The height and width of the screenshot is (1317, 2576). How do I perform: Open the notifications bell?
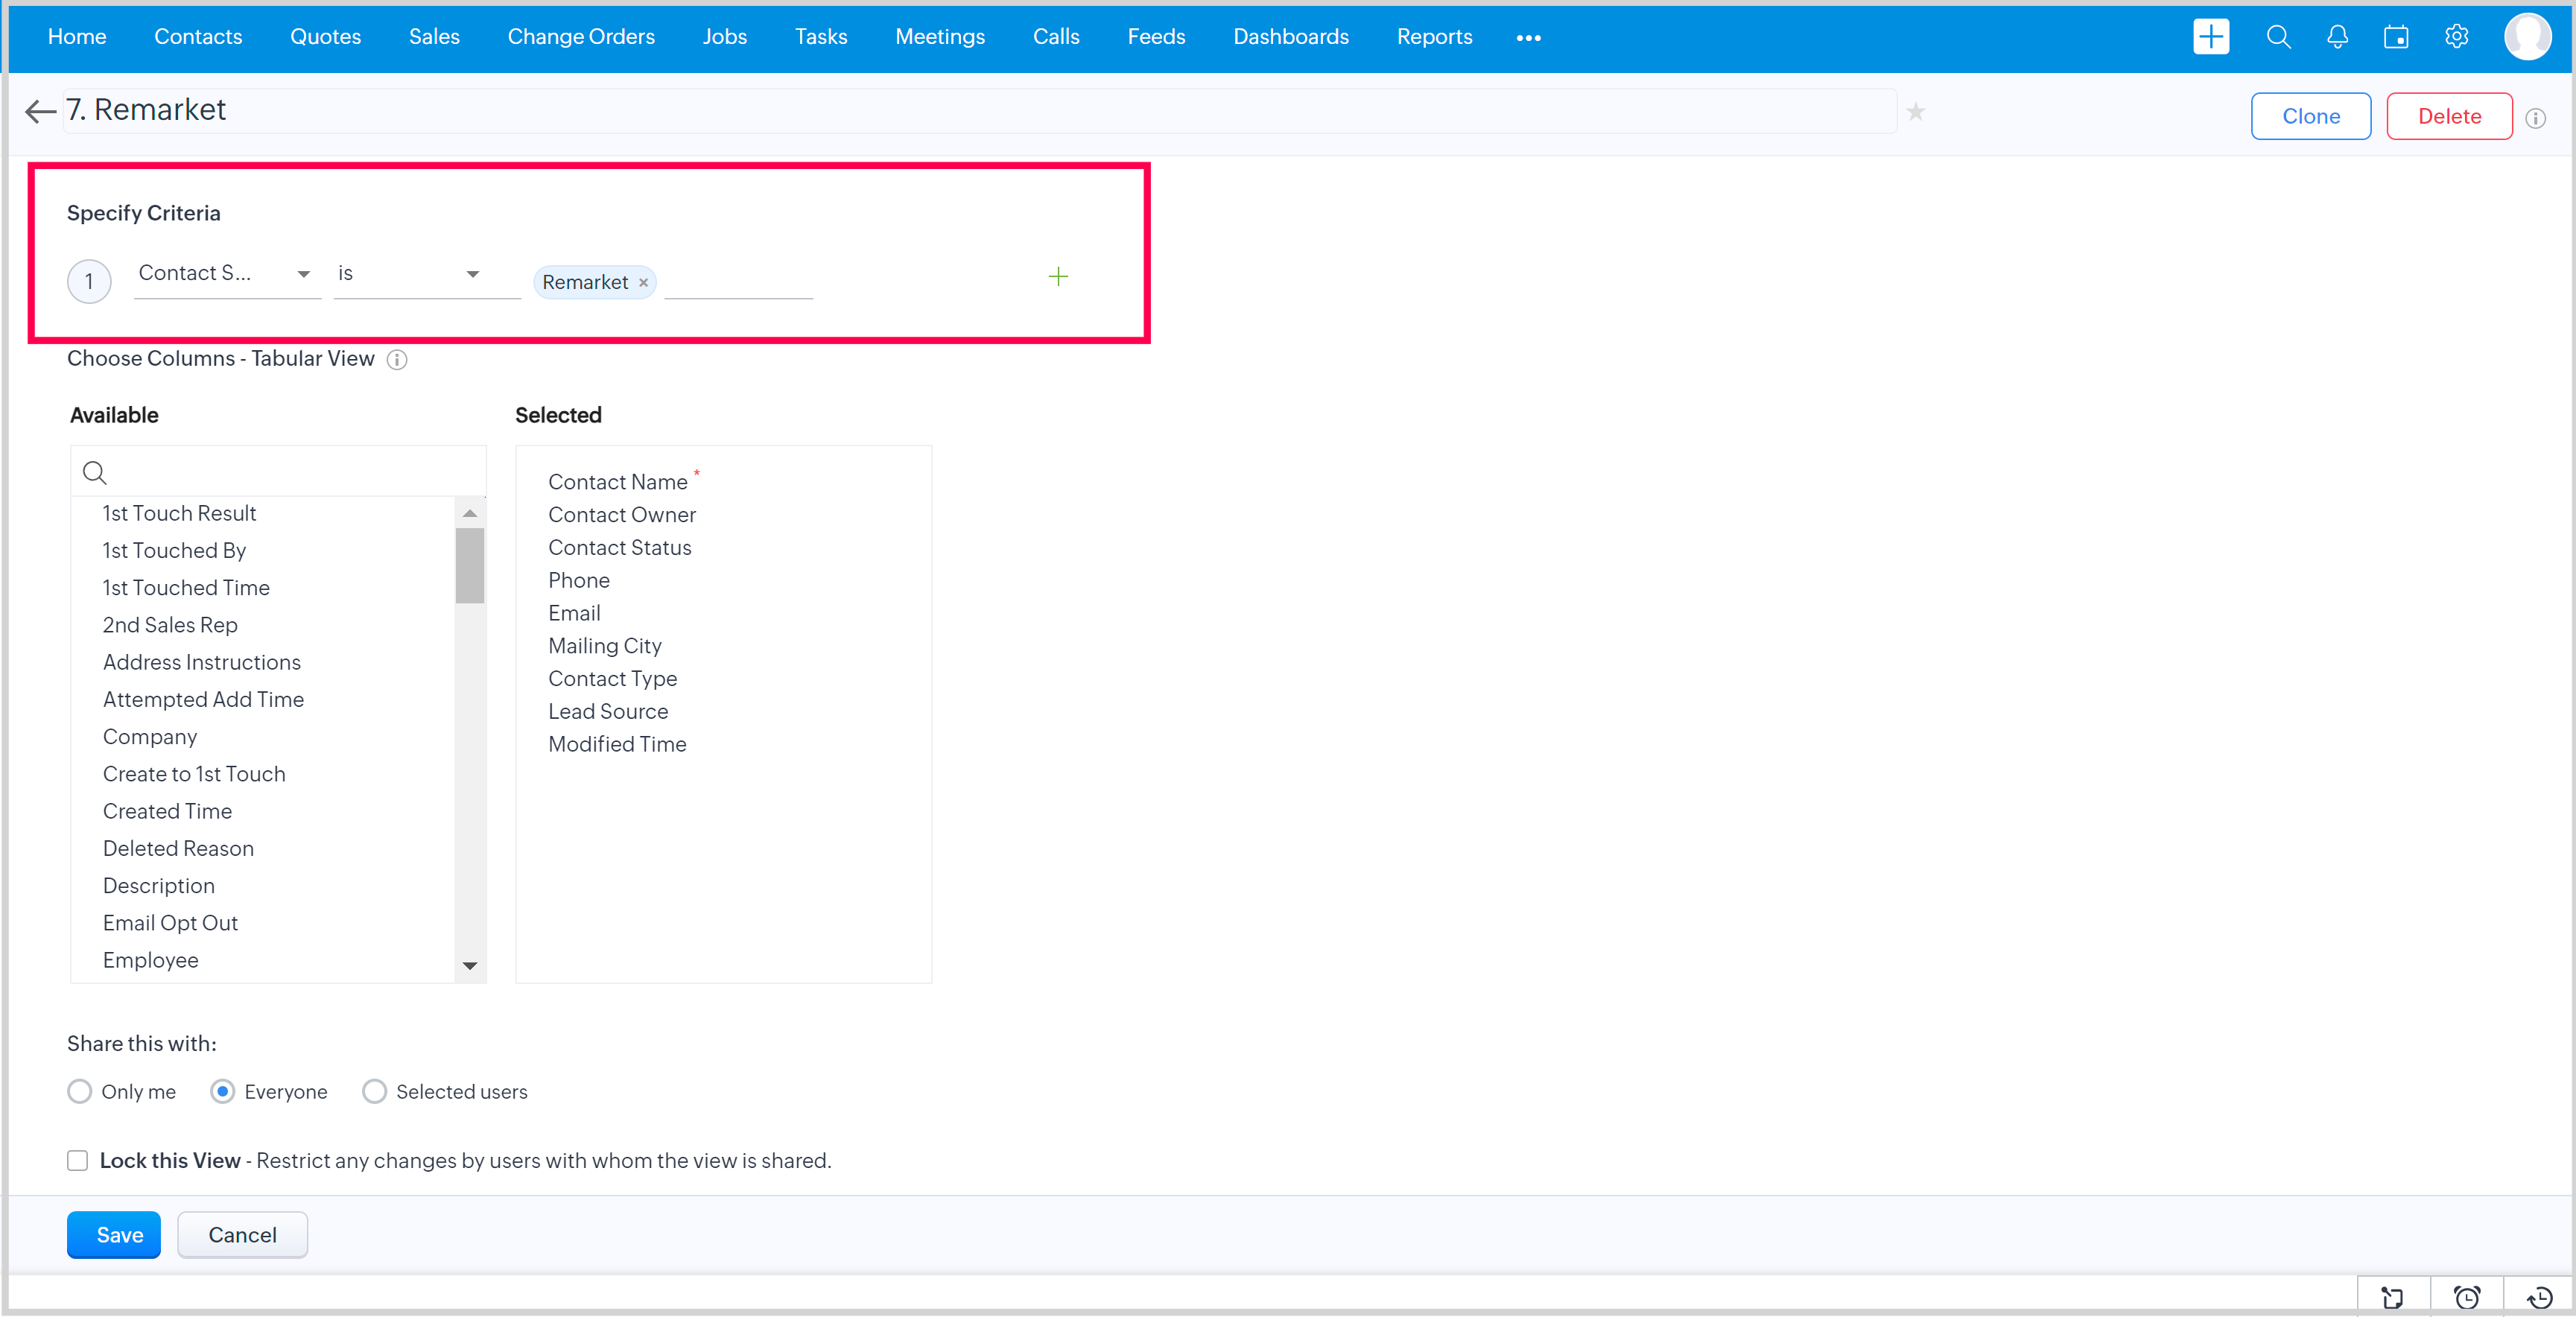tap(2337, 37)
